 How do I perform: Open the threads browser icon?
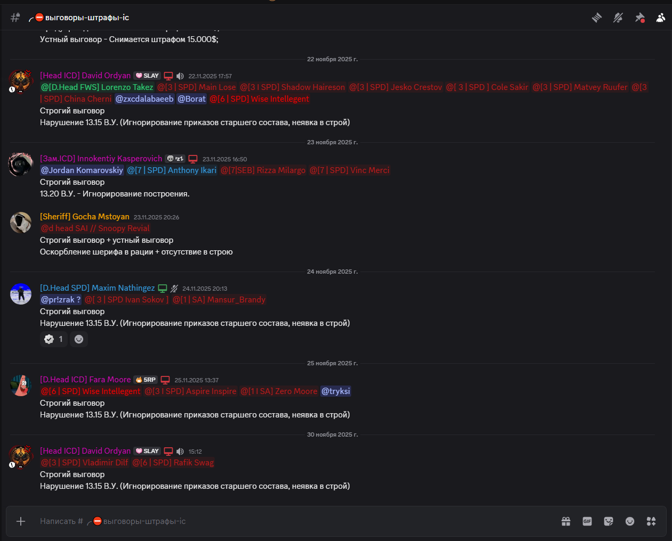coord(596,18)
